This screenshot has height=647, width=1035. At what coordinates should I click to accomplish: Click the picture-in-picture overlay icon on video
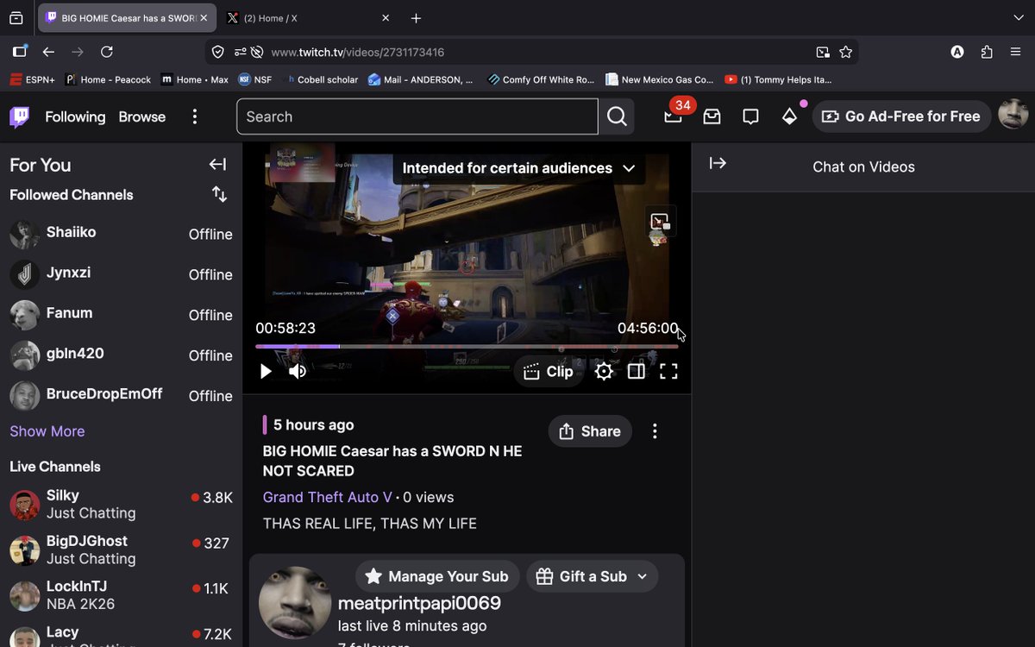click(660, 222)
